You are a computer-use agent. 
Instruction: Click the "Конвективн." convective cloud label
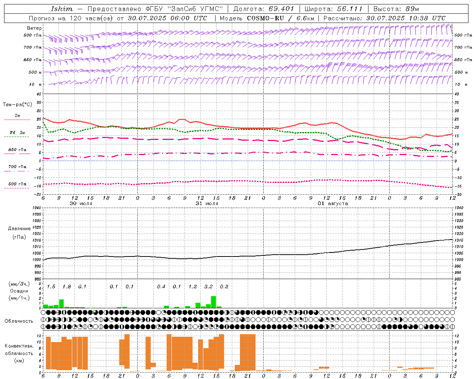tap(19, 346)
